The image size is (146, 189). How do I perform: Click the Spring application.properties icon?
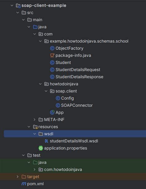click(x=41, y=148)
